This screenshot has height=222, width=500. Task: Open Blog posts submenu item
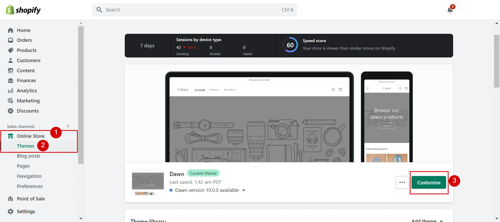coord(29,156)
